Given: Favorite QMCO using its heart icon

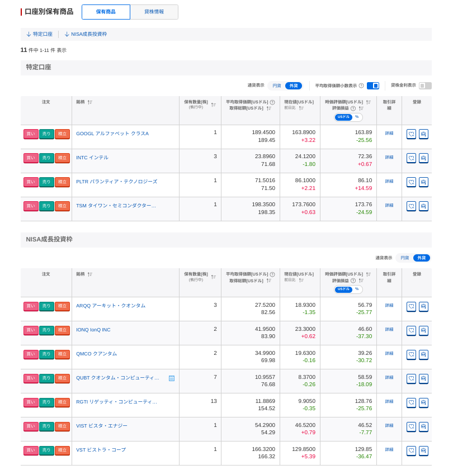Looking at the screenshot, I should [x=411, y=355].
